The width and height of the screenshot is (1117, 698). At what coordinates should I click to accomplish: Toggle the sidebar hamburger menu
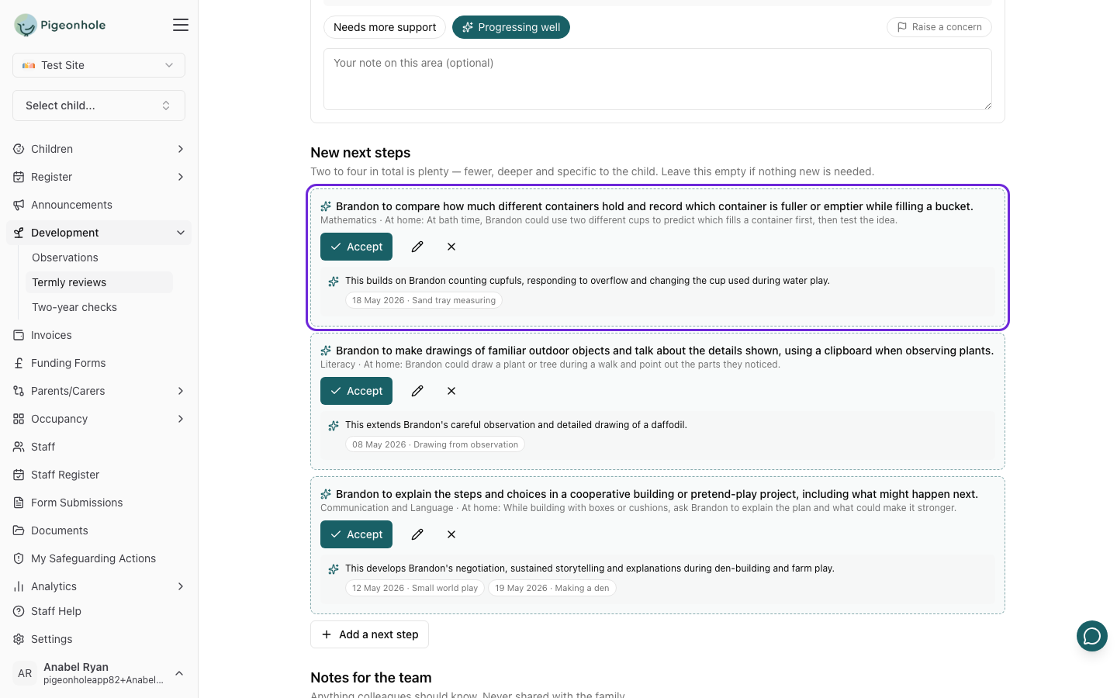tap(181, 25)
